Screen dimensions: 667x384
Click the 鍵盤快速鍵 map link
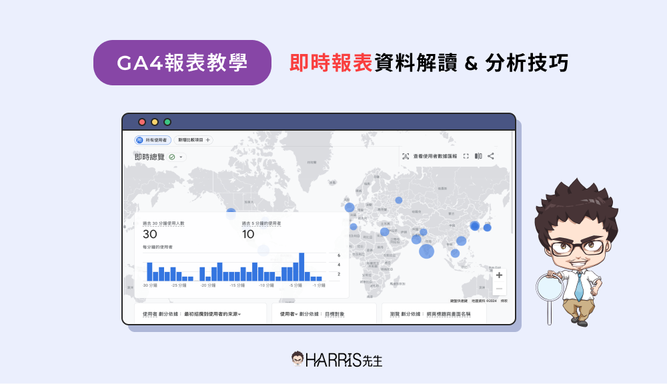click(x=459, y=301)
